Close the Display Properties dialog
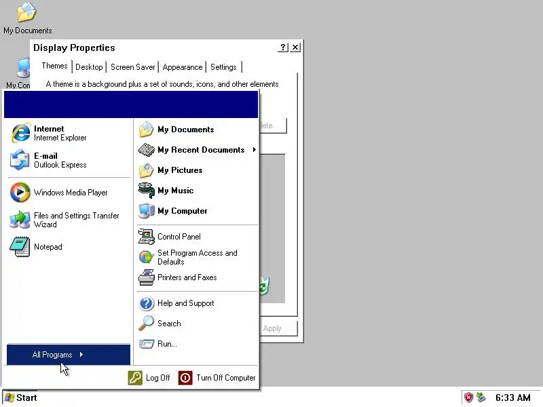 coord(295,47)
